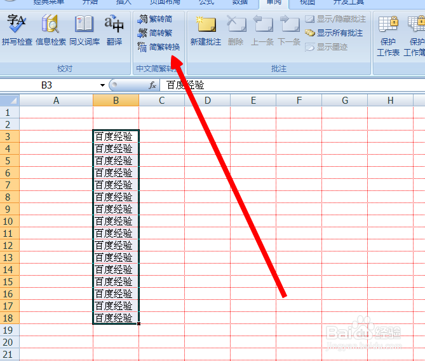This screenshot has width=425, height=361.
Task: Switch to the 视图 ribbon tab
Action: click(x=307, y=2)
